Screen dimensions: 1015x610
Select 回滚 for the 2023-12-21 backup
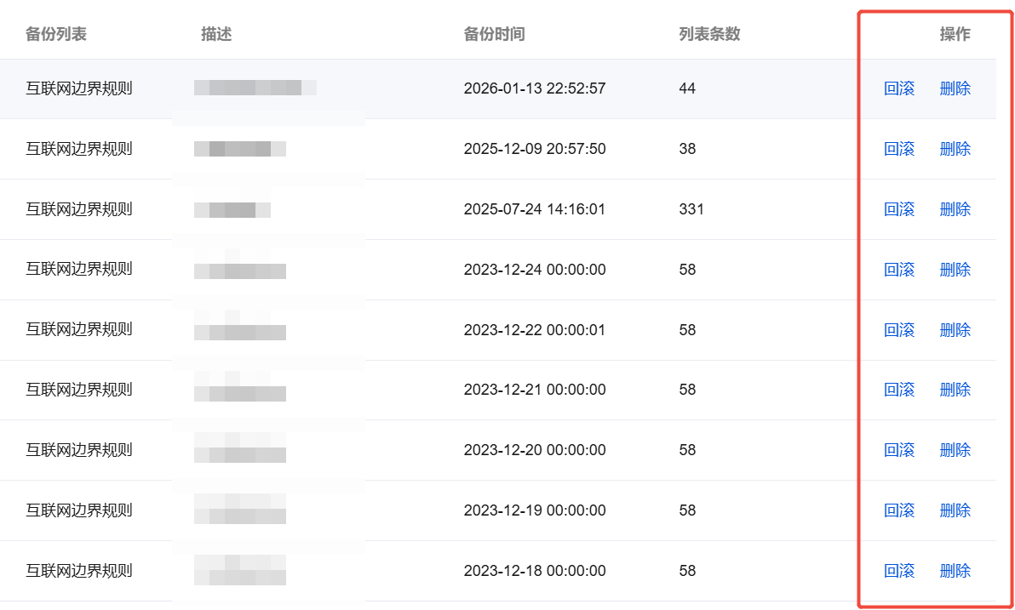pos(899,390)
